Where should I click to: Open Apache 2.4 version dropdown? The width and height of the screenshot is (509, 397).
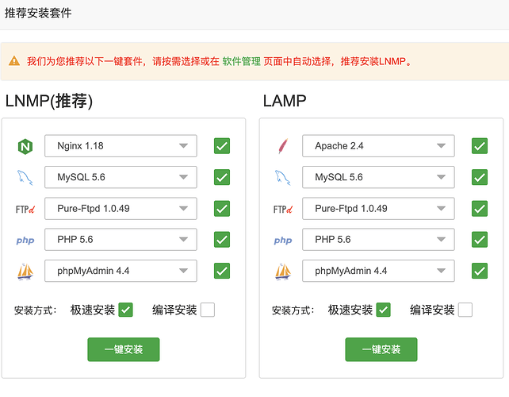point(378,146)
